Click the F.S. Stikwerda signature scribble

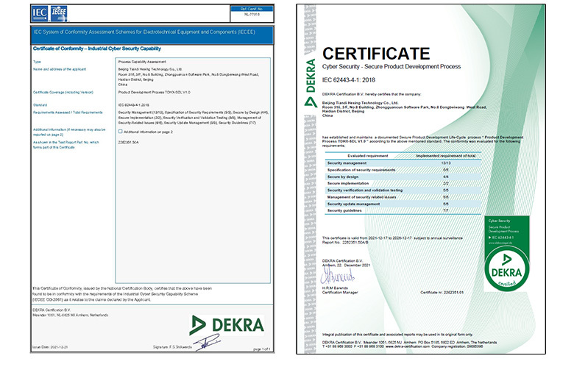[207, 343]
